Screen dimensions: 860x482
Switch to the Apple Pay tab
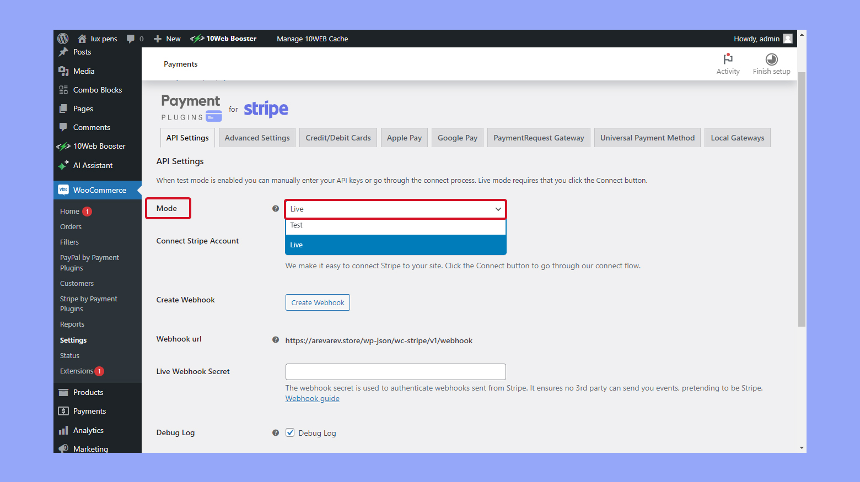point(404,137)
